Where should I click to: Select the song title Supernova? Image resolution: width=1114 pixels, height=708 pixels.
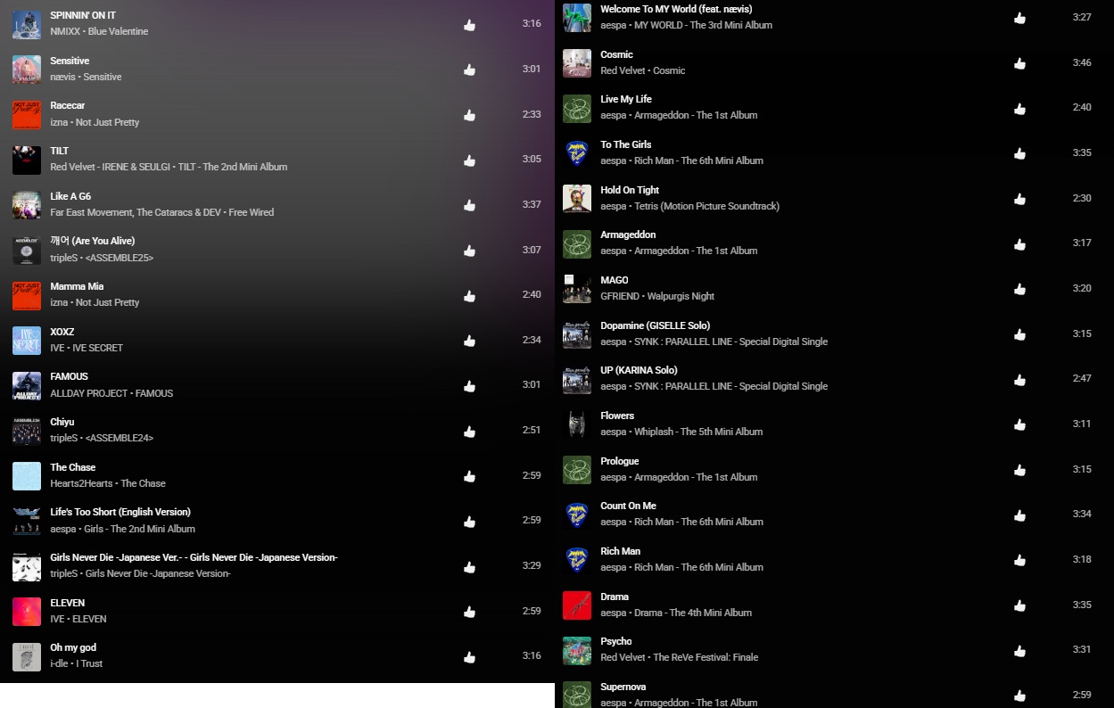(x=623, y=687)
